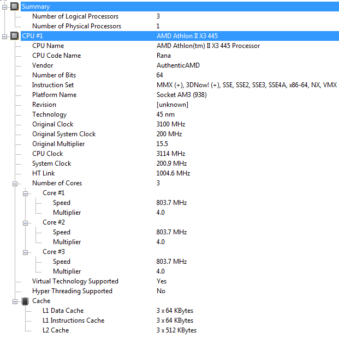This screenshot has height=345, width=339.
Task: Click the CPU #1 chip icon
Action: 15,36
